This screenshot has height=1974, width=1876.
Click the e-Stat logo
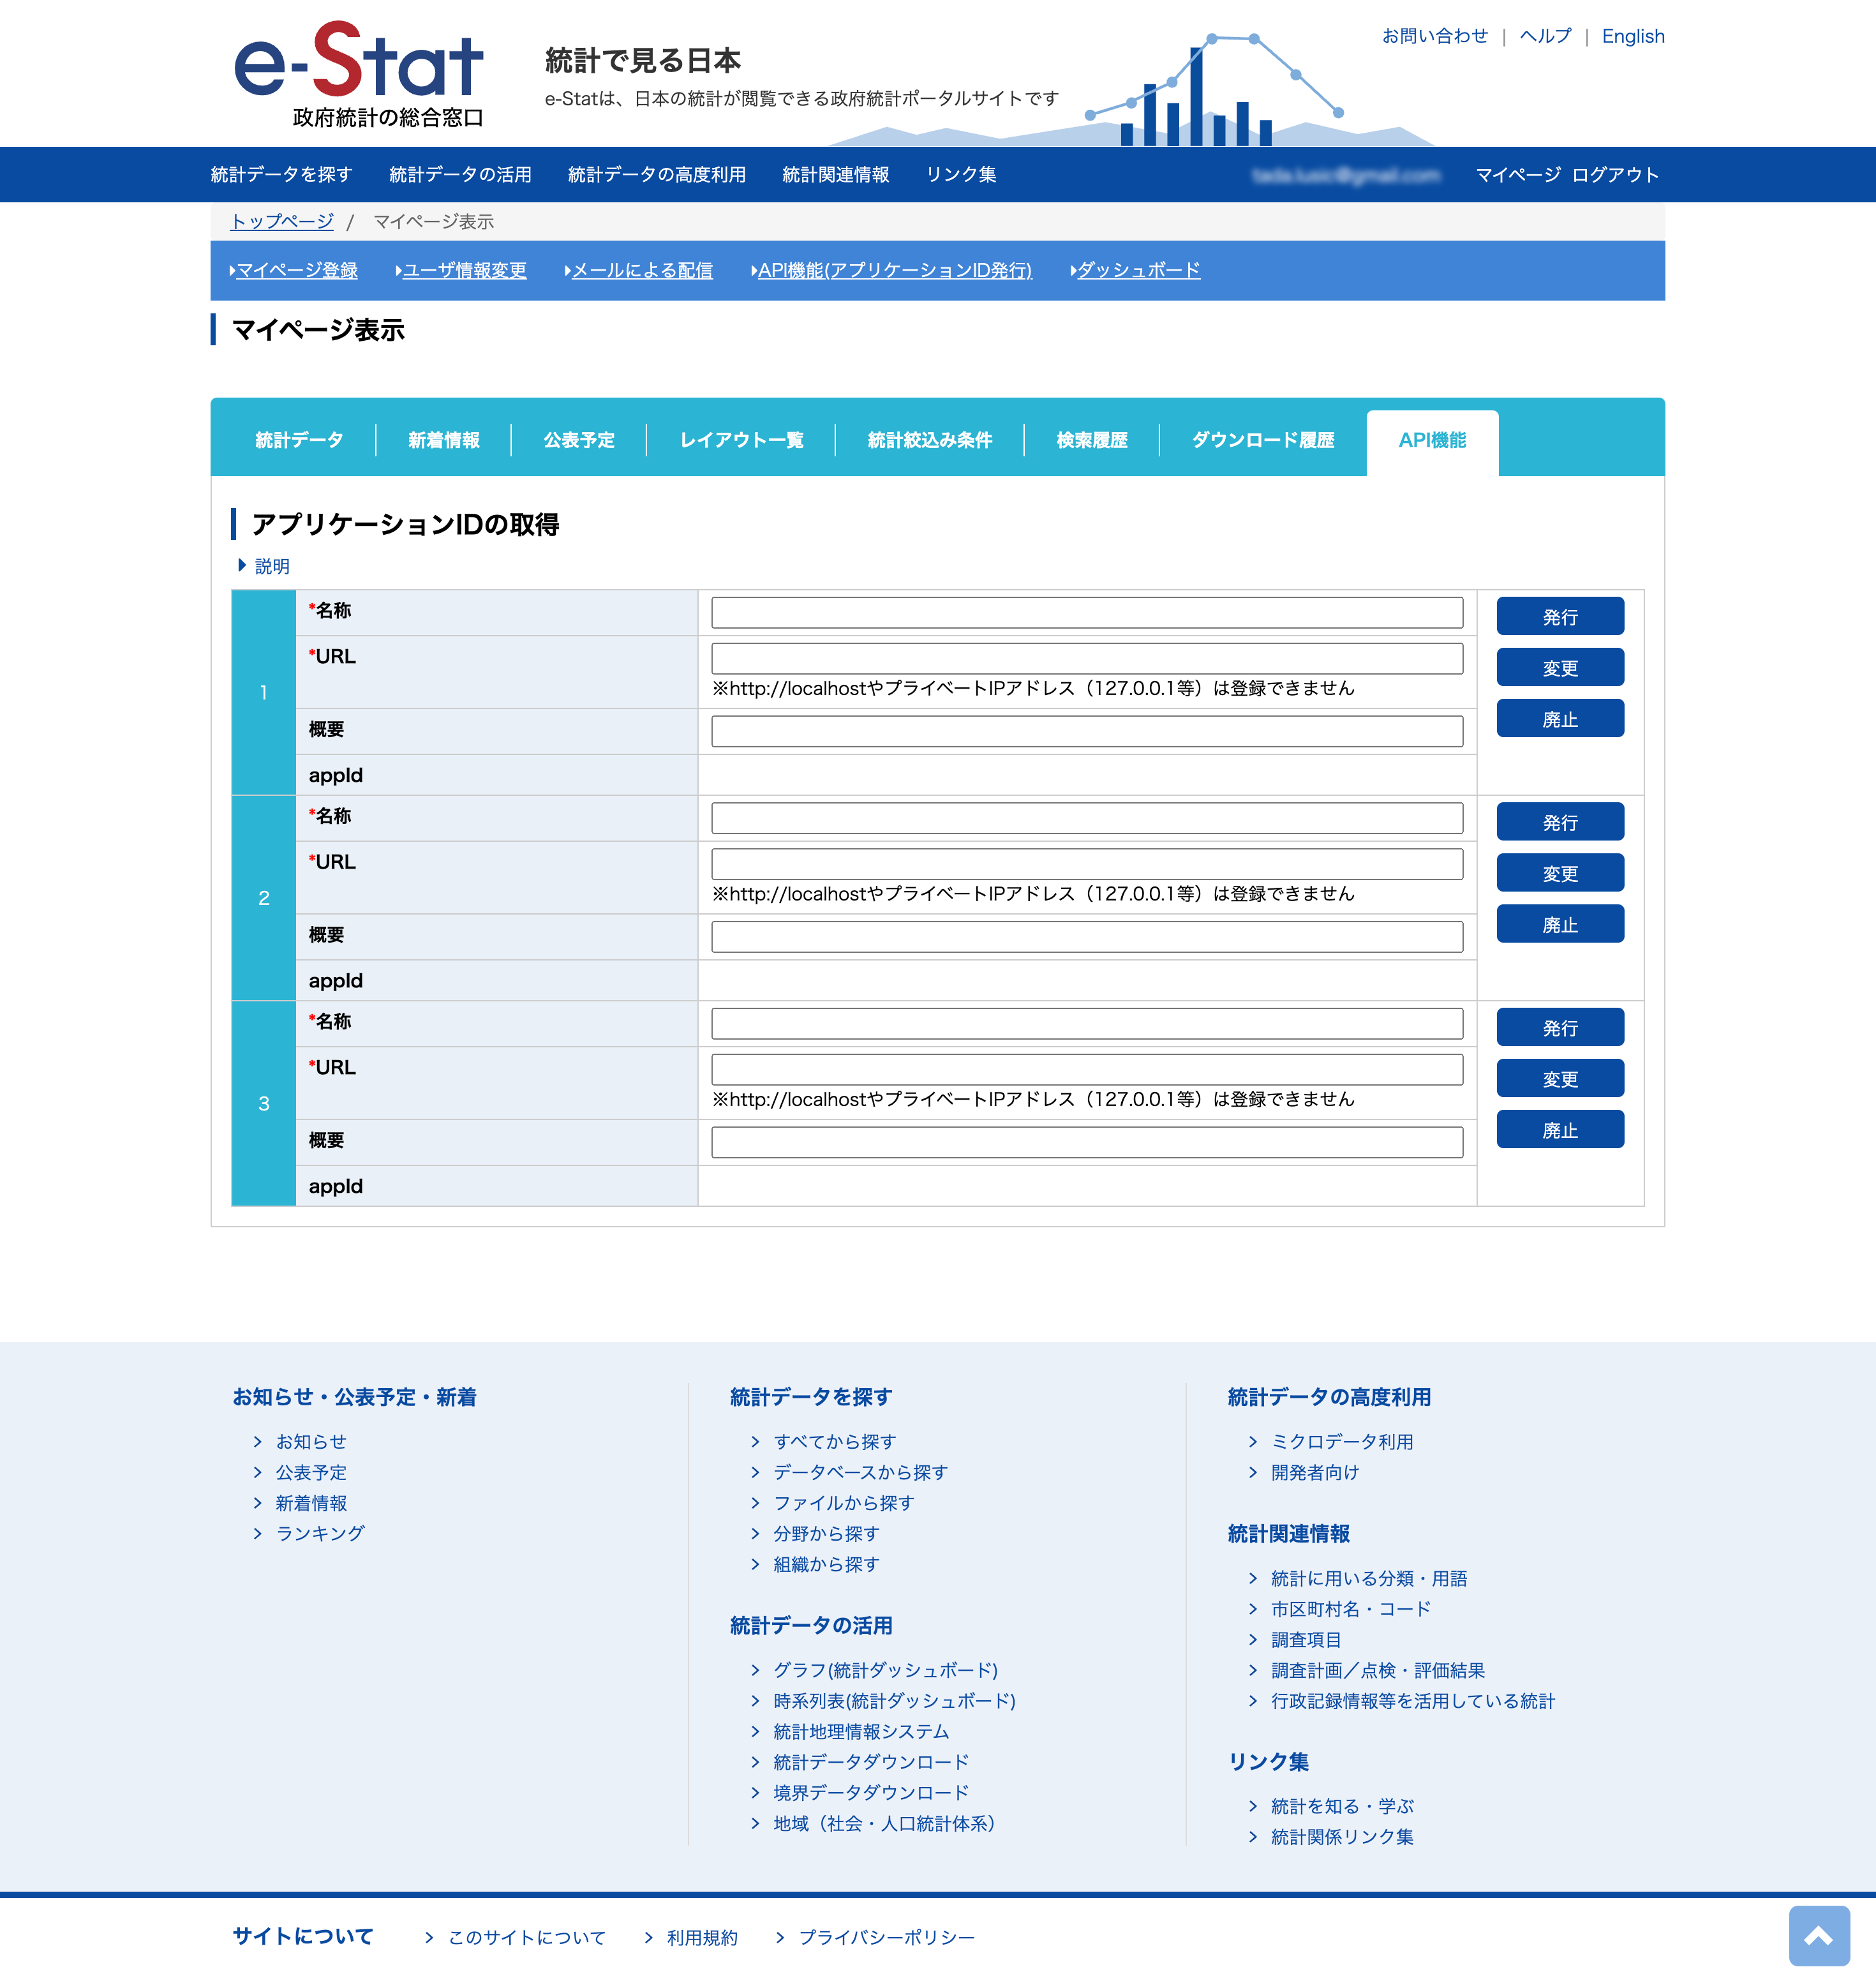(x=358, y=75)
